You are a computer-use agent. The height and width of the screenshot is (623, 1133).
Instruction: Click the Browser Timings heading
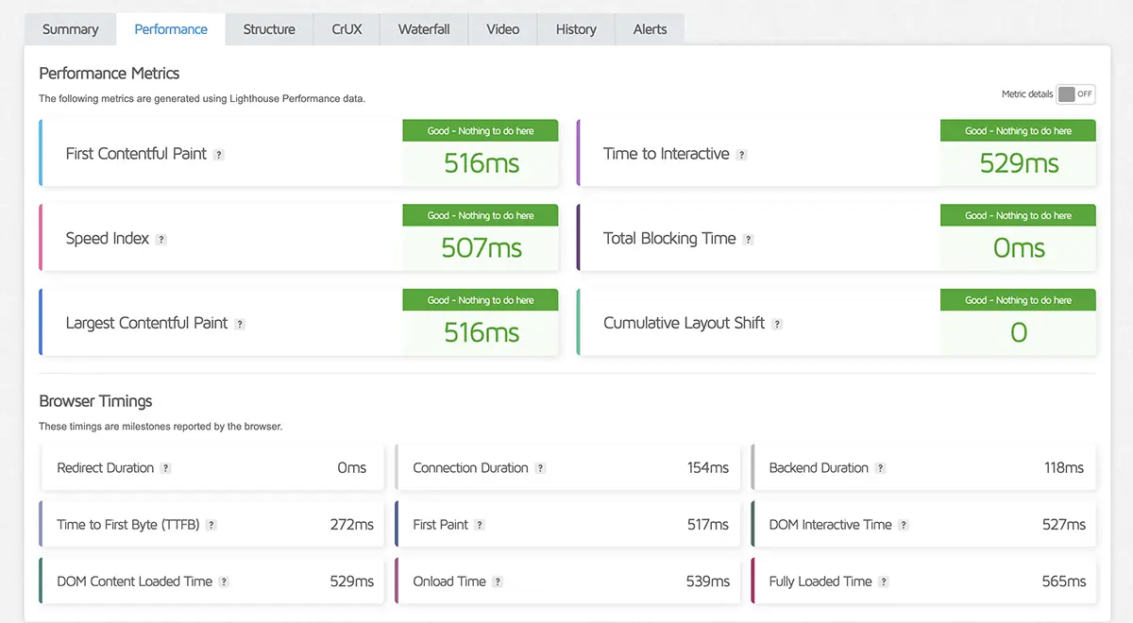[x=95, y=401]
